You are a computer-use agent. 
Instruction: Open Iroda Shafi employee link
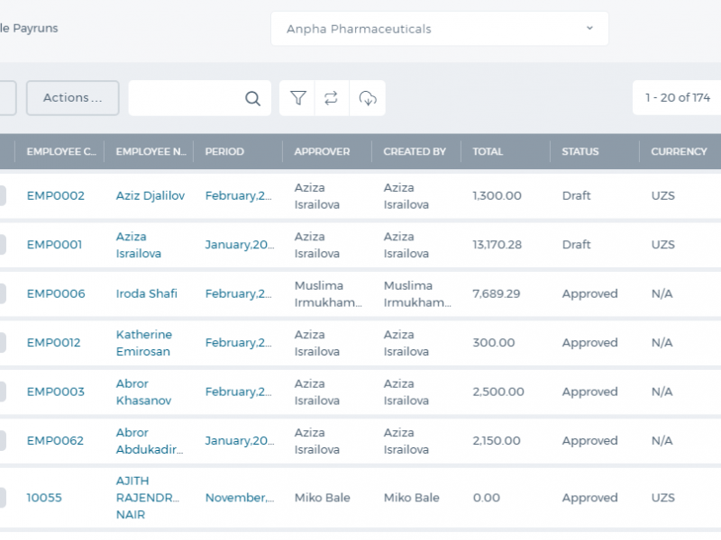pyautogui.click(x=146, y=293)
